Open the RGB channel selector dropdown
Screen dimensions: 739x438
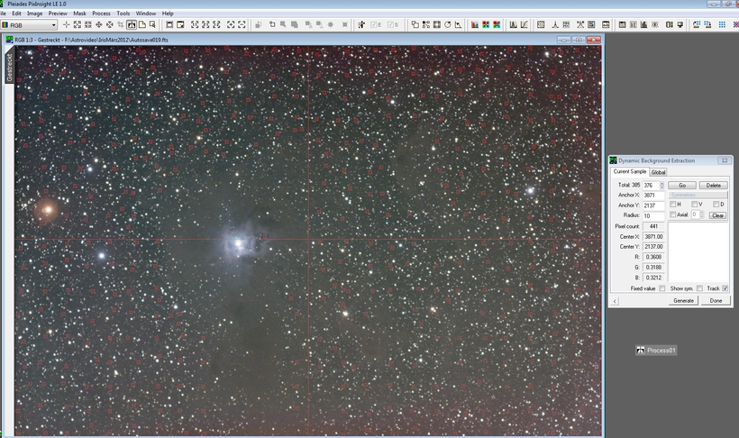coord(29,25)
